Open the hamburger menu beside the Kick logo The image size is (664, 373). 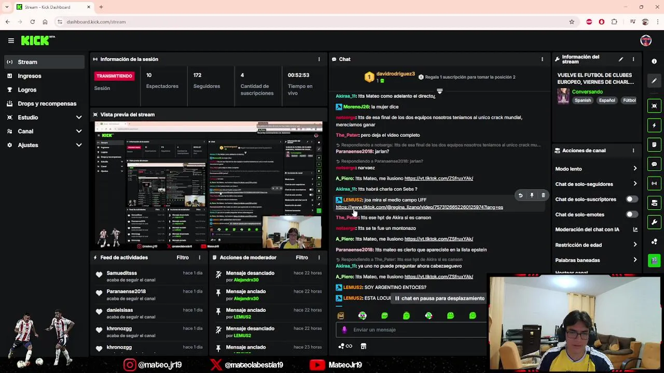(x=11, y=40)
